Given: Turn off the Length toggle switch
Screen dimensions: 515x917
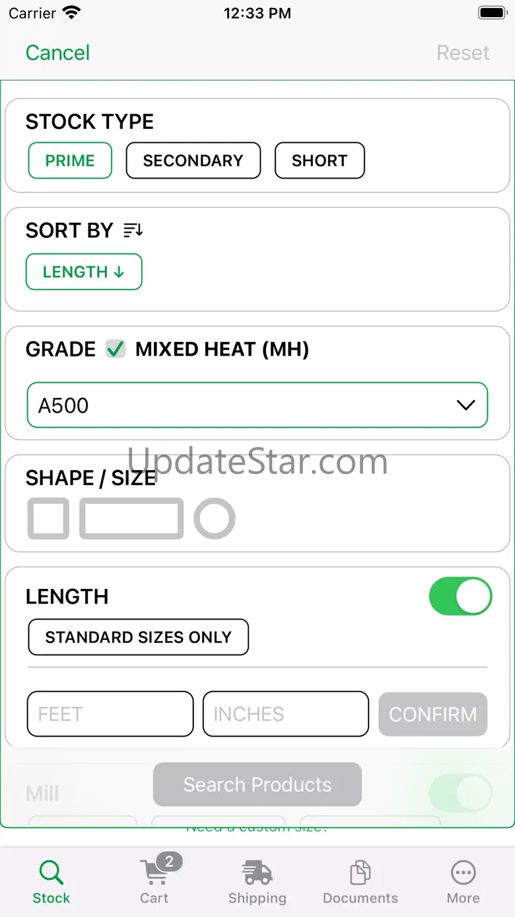Looking at the screenshot, I should [461, 596].
